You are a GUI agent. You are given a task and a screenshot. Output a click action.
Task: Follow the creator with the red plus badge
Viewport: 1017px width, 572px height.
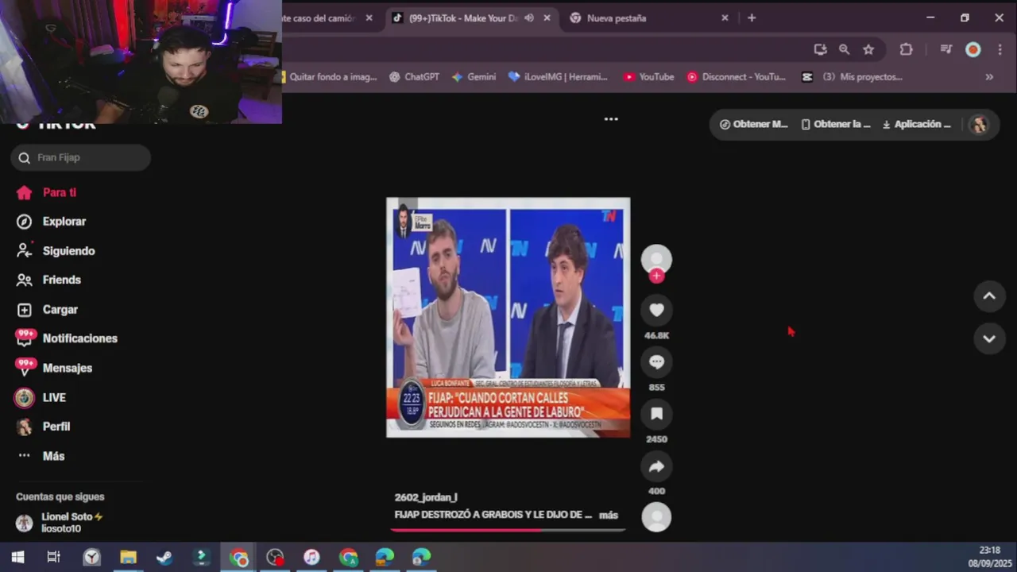pos(656,276)
